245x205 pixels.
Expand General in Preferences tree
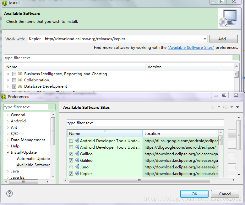coord(8,115)
